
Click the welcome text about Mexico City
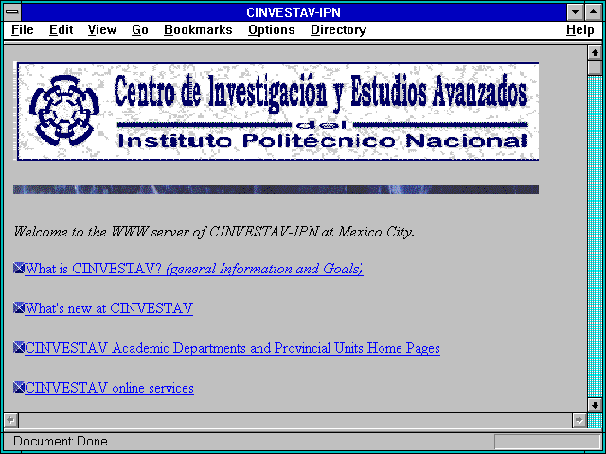coord(214,232)
